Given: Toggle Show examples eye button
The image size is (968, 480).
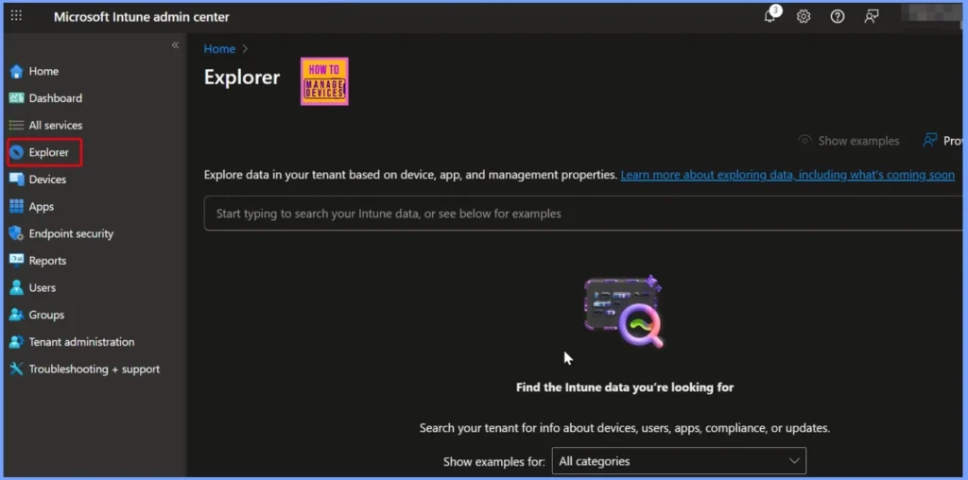Looking at the screenshot, I should click(x=849, y=141).
